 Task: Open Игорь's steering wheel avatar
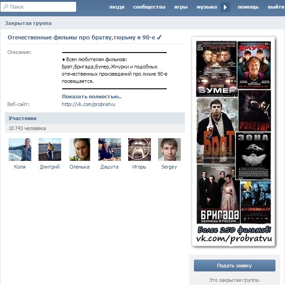[x=140, y=150]
